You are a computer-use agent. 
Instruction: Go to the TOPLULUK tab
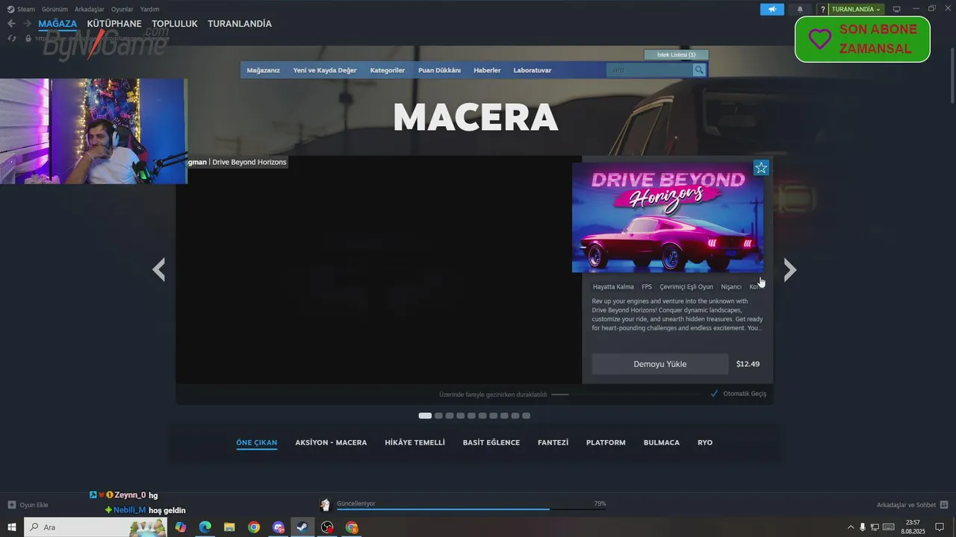pos(175,24)
